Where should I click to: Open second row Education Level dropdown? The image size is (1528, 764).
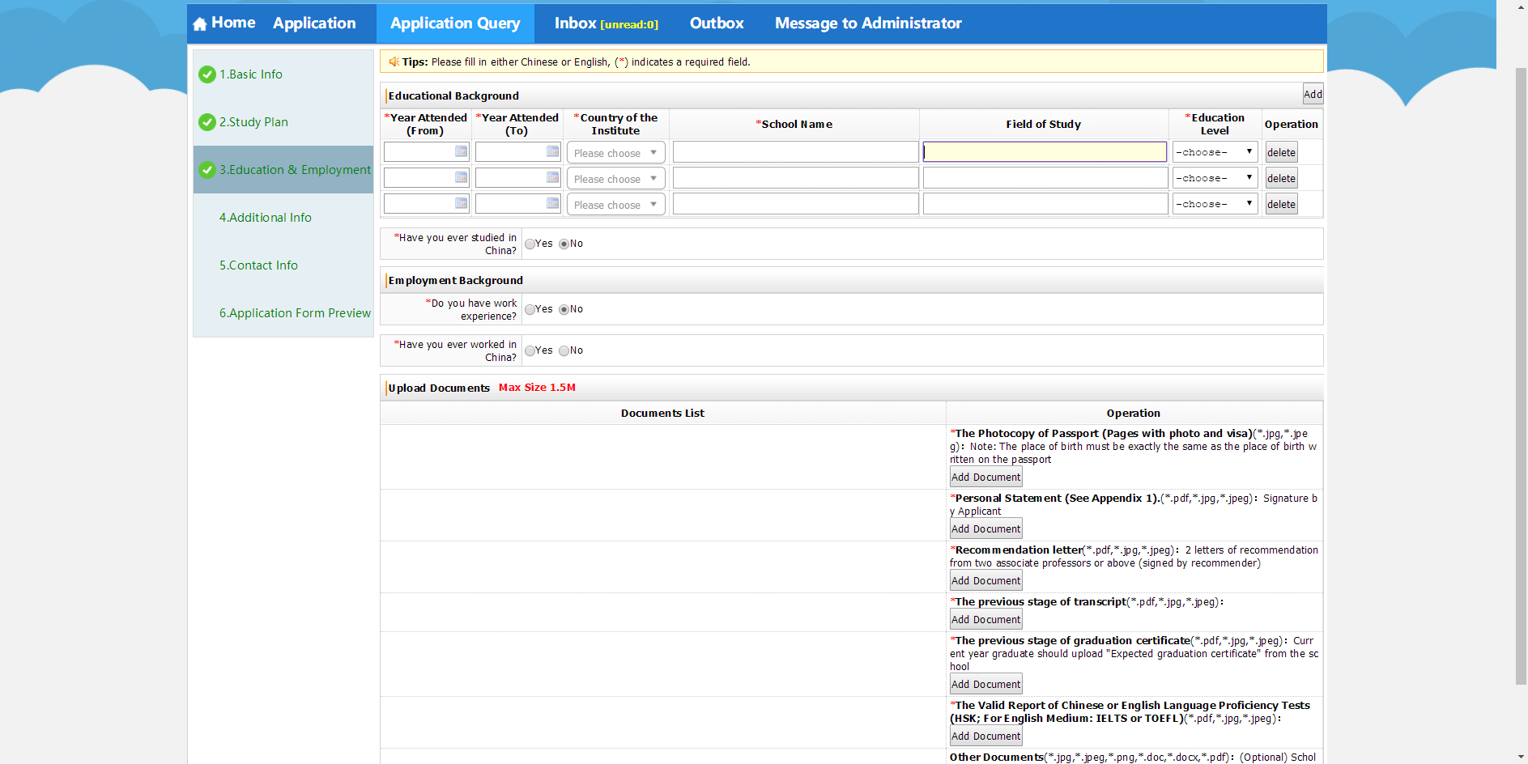click(1215, 178)
